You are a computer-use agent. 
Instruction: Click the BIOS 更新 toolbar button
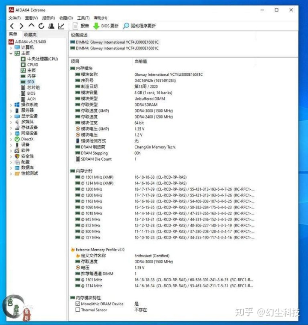point(106,26)
